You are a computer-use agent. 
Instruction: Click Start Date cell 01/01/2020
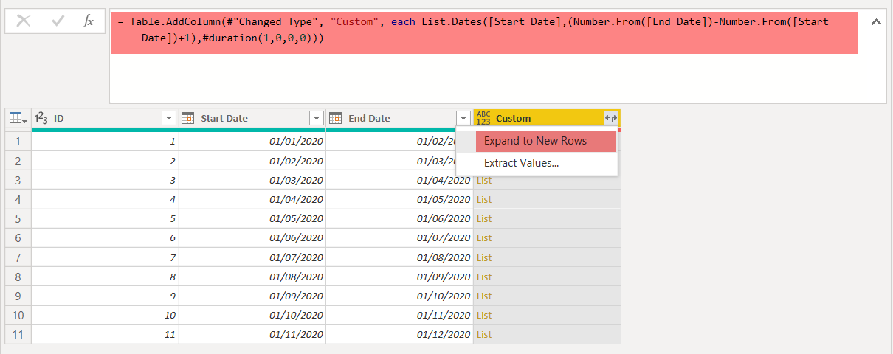click(x=252, y=141)
